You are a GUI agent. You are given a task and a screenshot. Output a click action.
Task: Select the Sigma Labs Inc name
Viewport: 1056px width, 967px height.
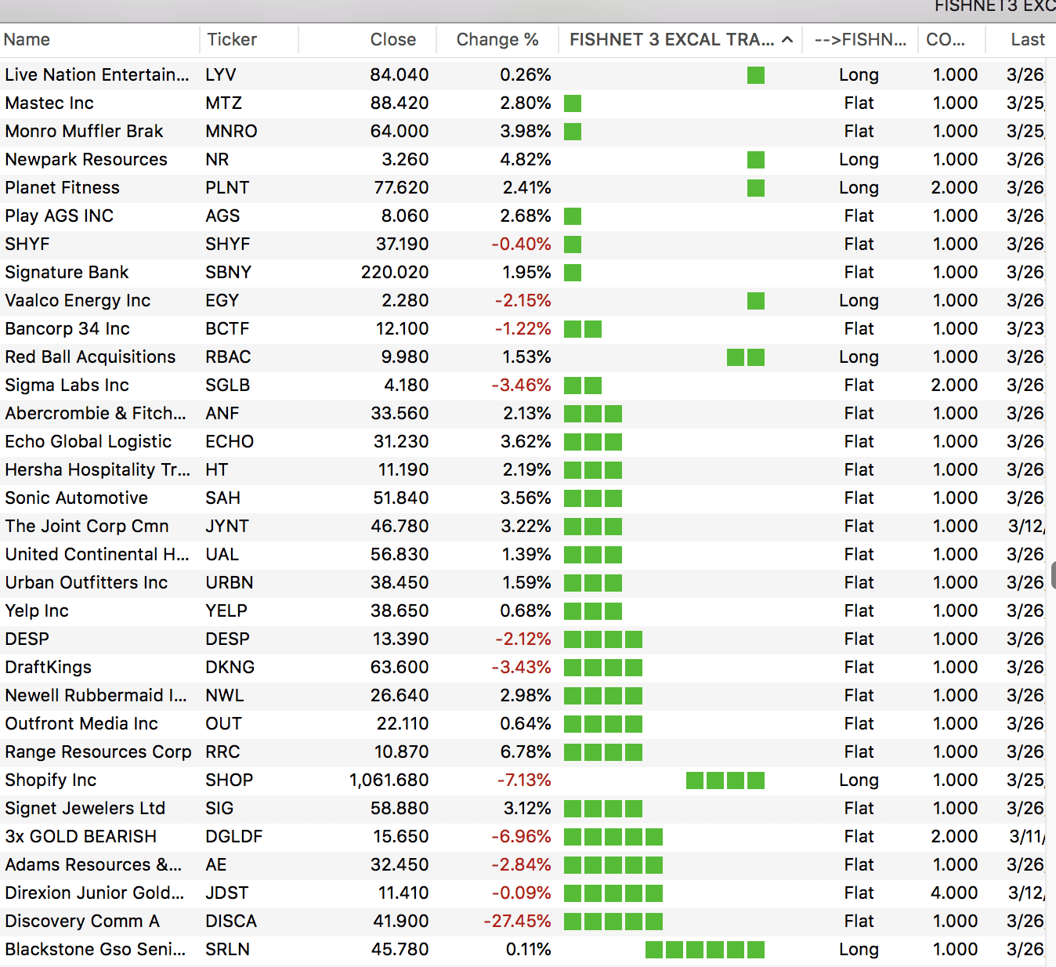tap(67, 386)
